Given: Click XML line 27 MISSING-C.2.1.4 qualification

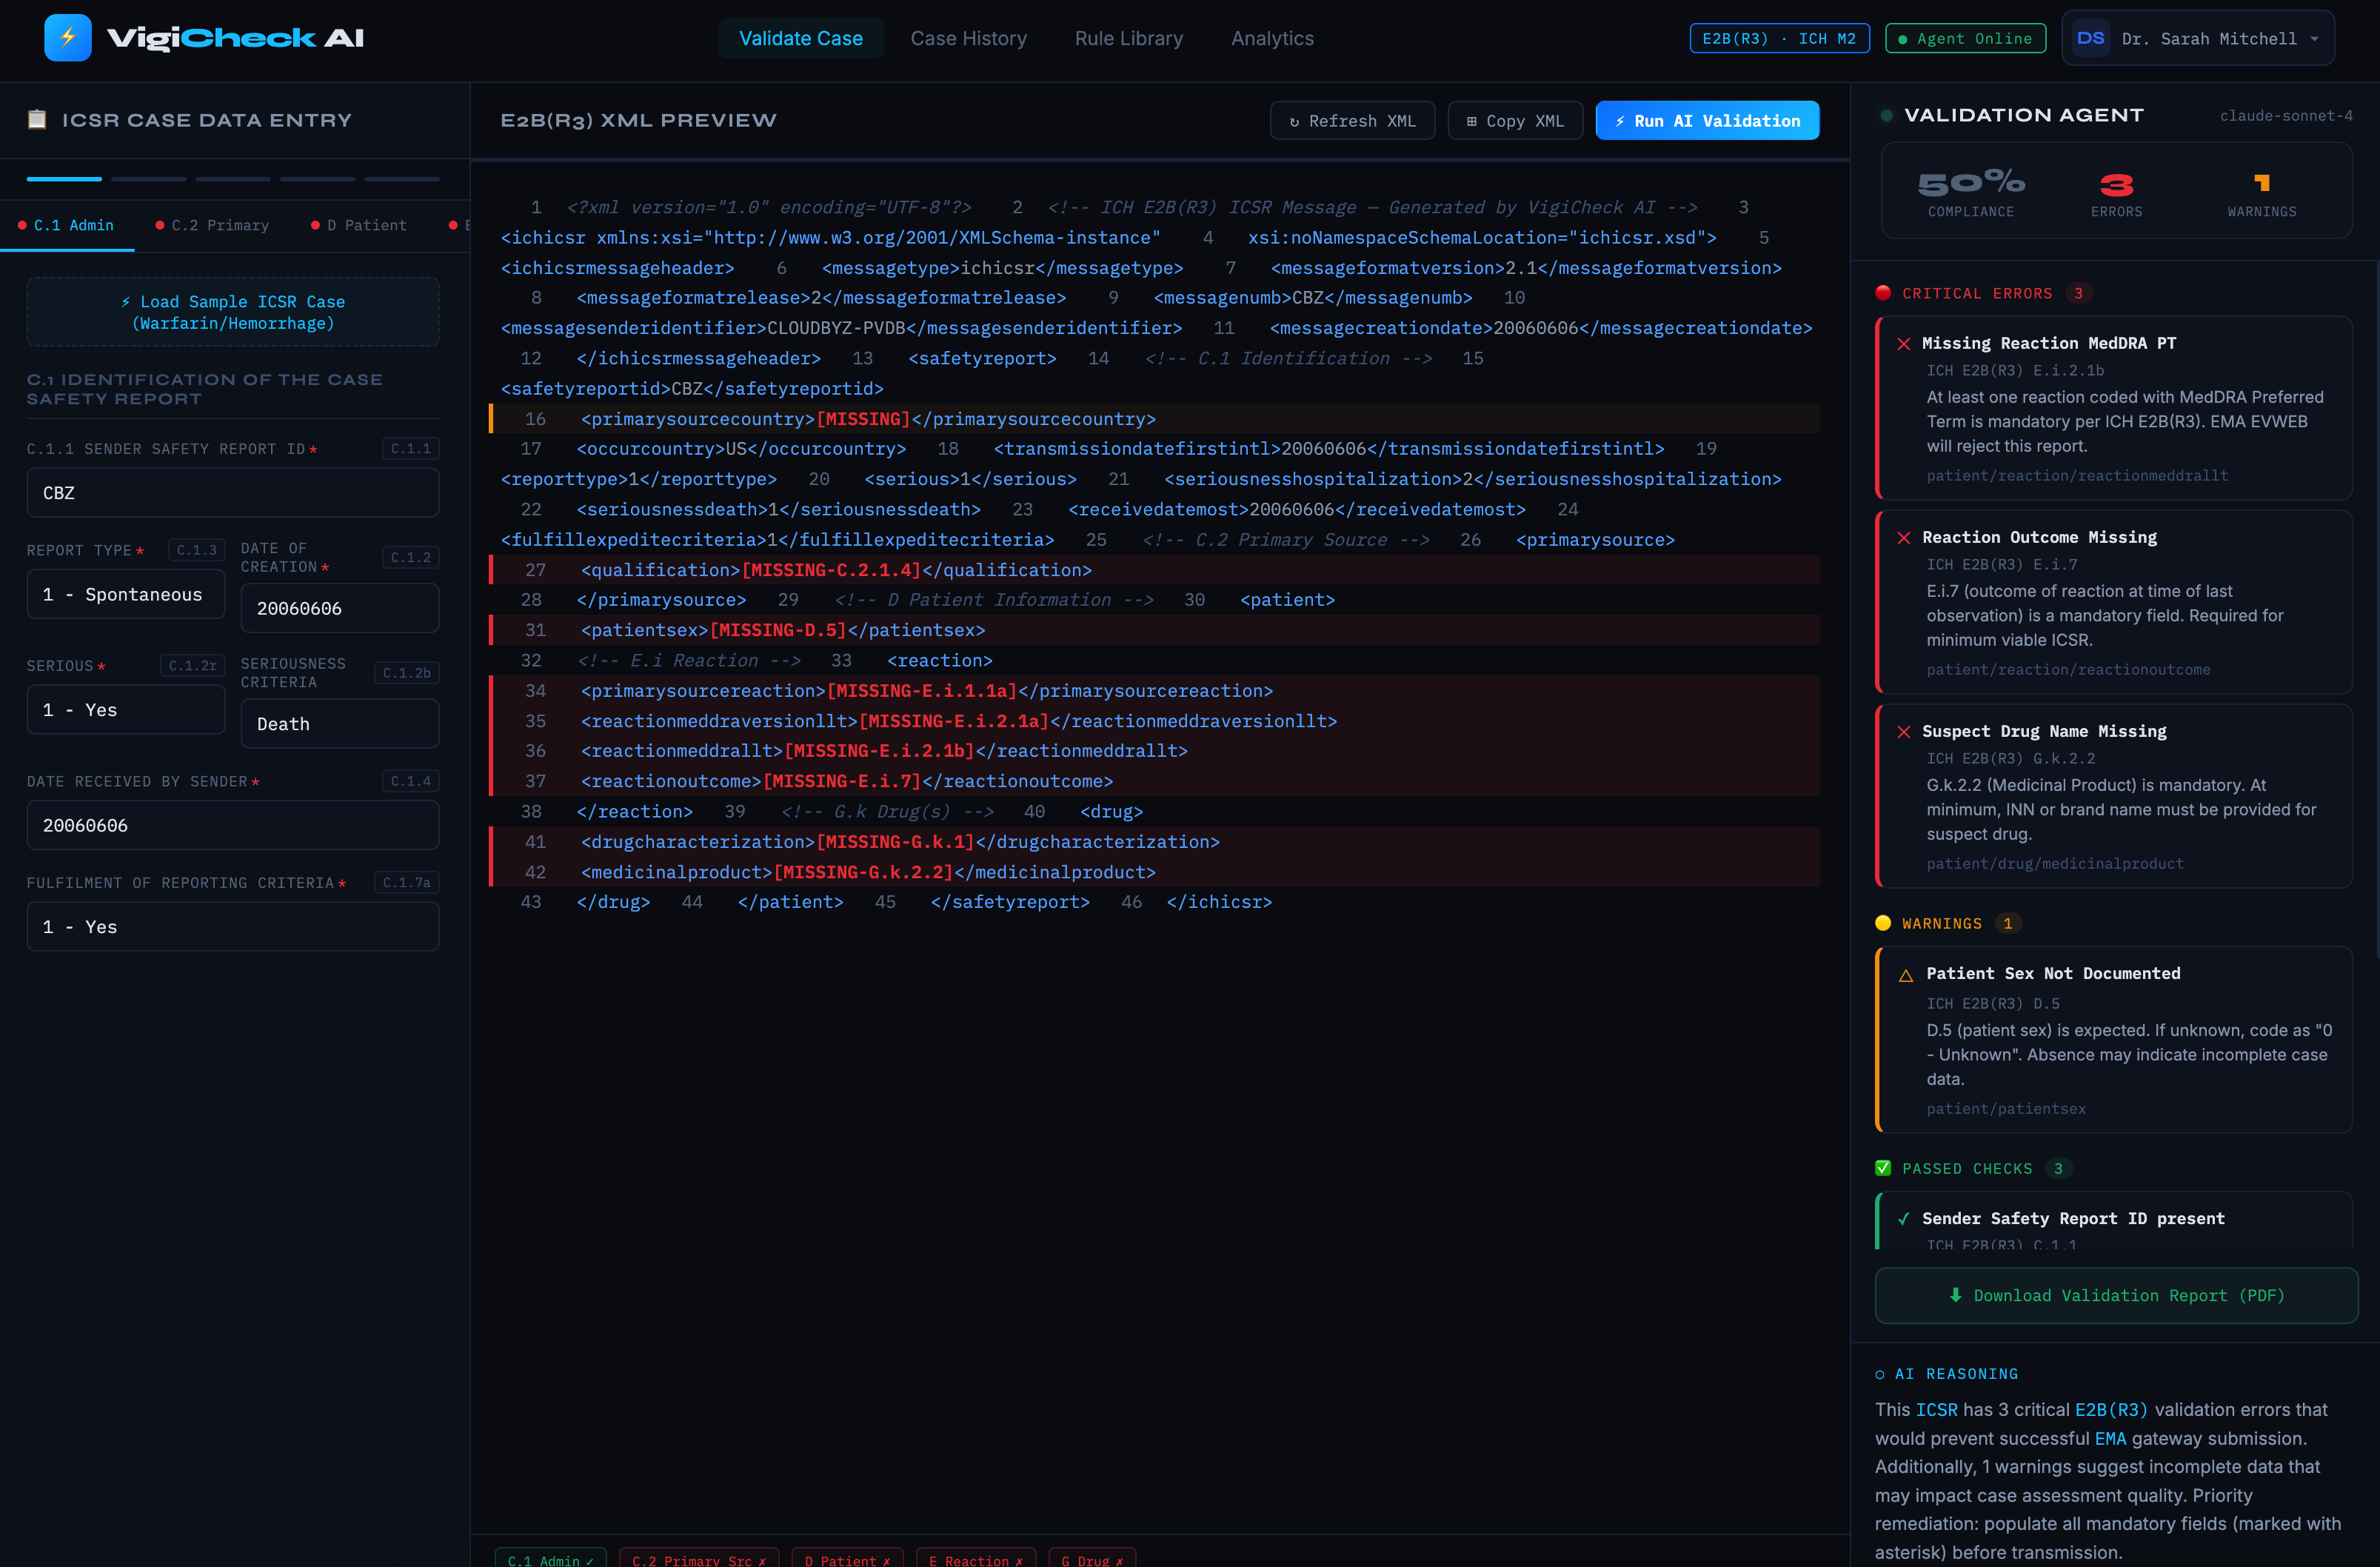Looking at the screenshot, I should 1154,570.
